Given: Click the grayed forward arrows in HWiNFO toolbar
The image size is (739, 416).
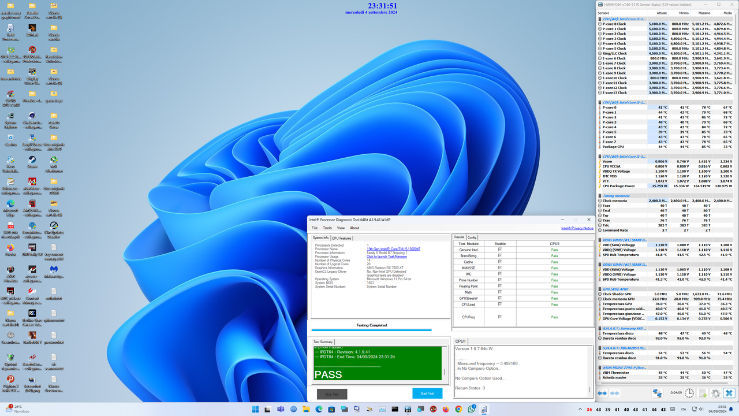Looking at the screenshot, I should click(614, 393).
